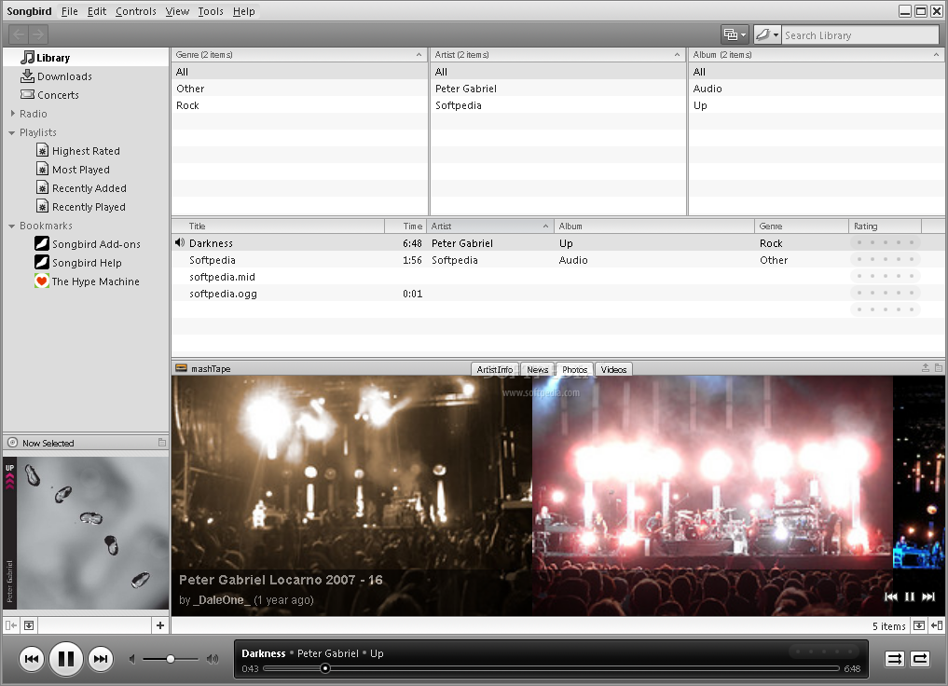The height and width of the screenshot is (686, 948).
Task: Sort tracks by the Title column
Action: click(278, 226)
